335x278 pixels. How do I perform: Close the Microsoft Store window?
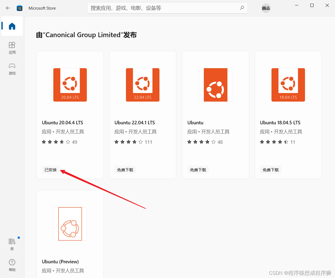327,5
